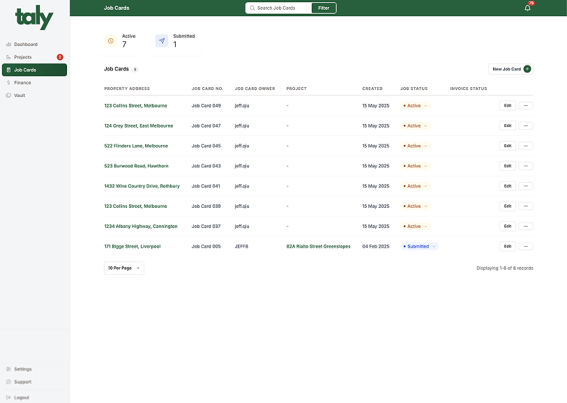Click the Active summary card
Screen dimensions: 567x403
coord(120,41)
